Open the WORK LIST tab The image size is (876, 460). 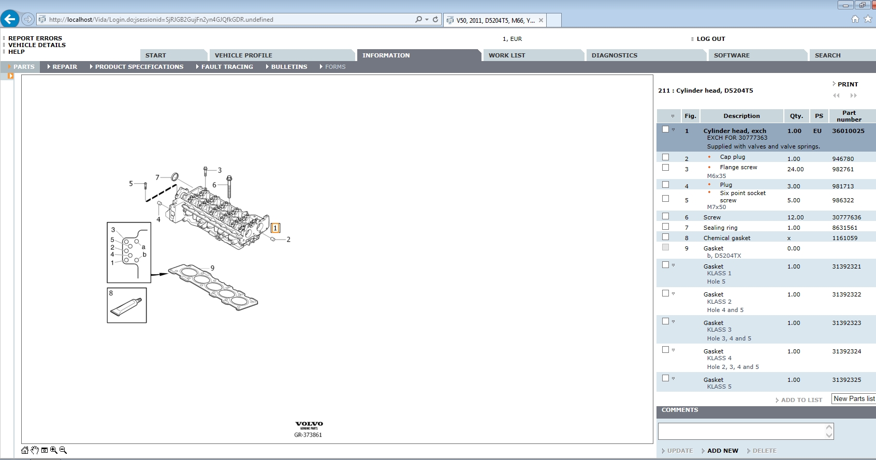pyautogui.click(x=533, y=55)
